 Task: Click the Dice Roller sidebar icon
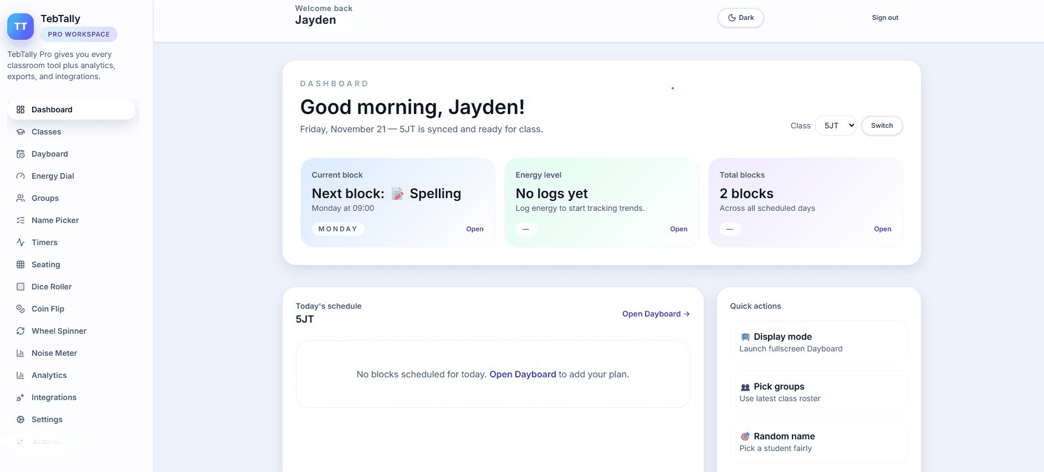[x=21, y=287]
